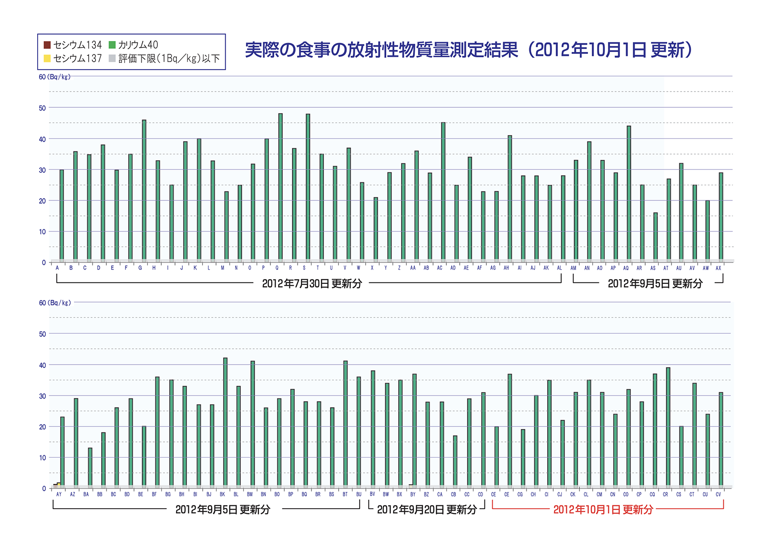This screenshot has width=763, height=544.
Task: Click the sample label AM on axis
Action: (x=574, y=268)
